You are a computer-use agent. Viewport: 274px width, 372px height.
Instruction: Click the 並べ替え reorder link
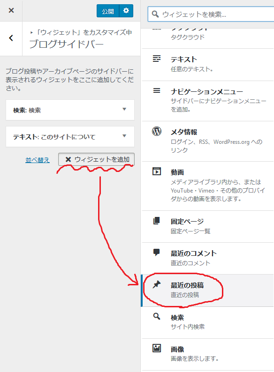[38, 160]
